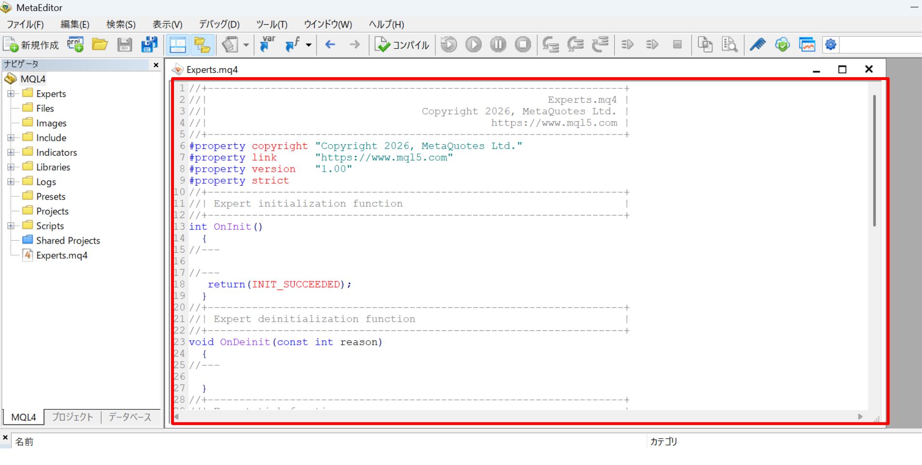Screen dimensions: 922x465
Task: Open file with the folder icon
Action: [x=100, y=45]
